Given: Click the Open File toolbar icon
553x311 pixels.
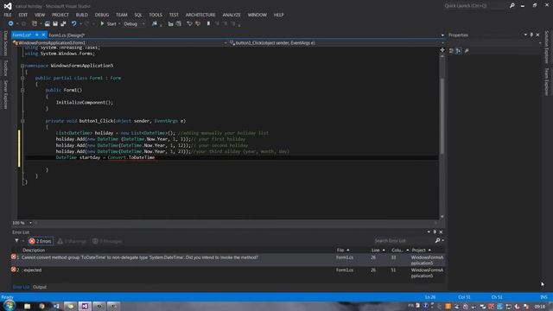Looking at the screenshot, I should (x=47, y=23).
